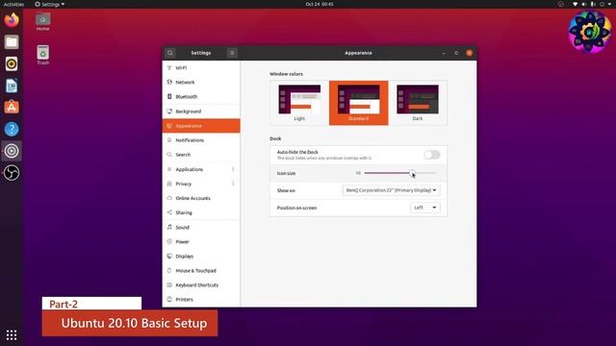The width and height of the screenshot is (616, 346).
Task: Click Activities in the top bar
Action: pos(13,4)
